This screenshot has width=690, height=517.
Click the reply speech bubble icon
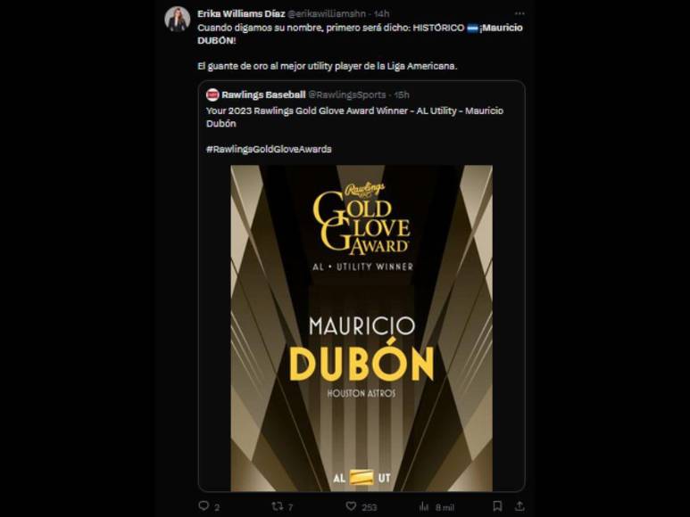204,506
